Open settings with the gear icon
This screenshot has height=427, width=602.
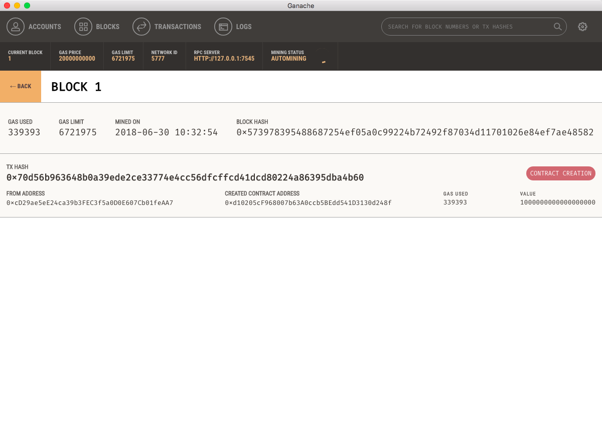(x=582, y=27)
